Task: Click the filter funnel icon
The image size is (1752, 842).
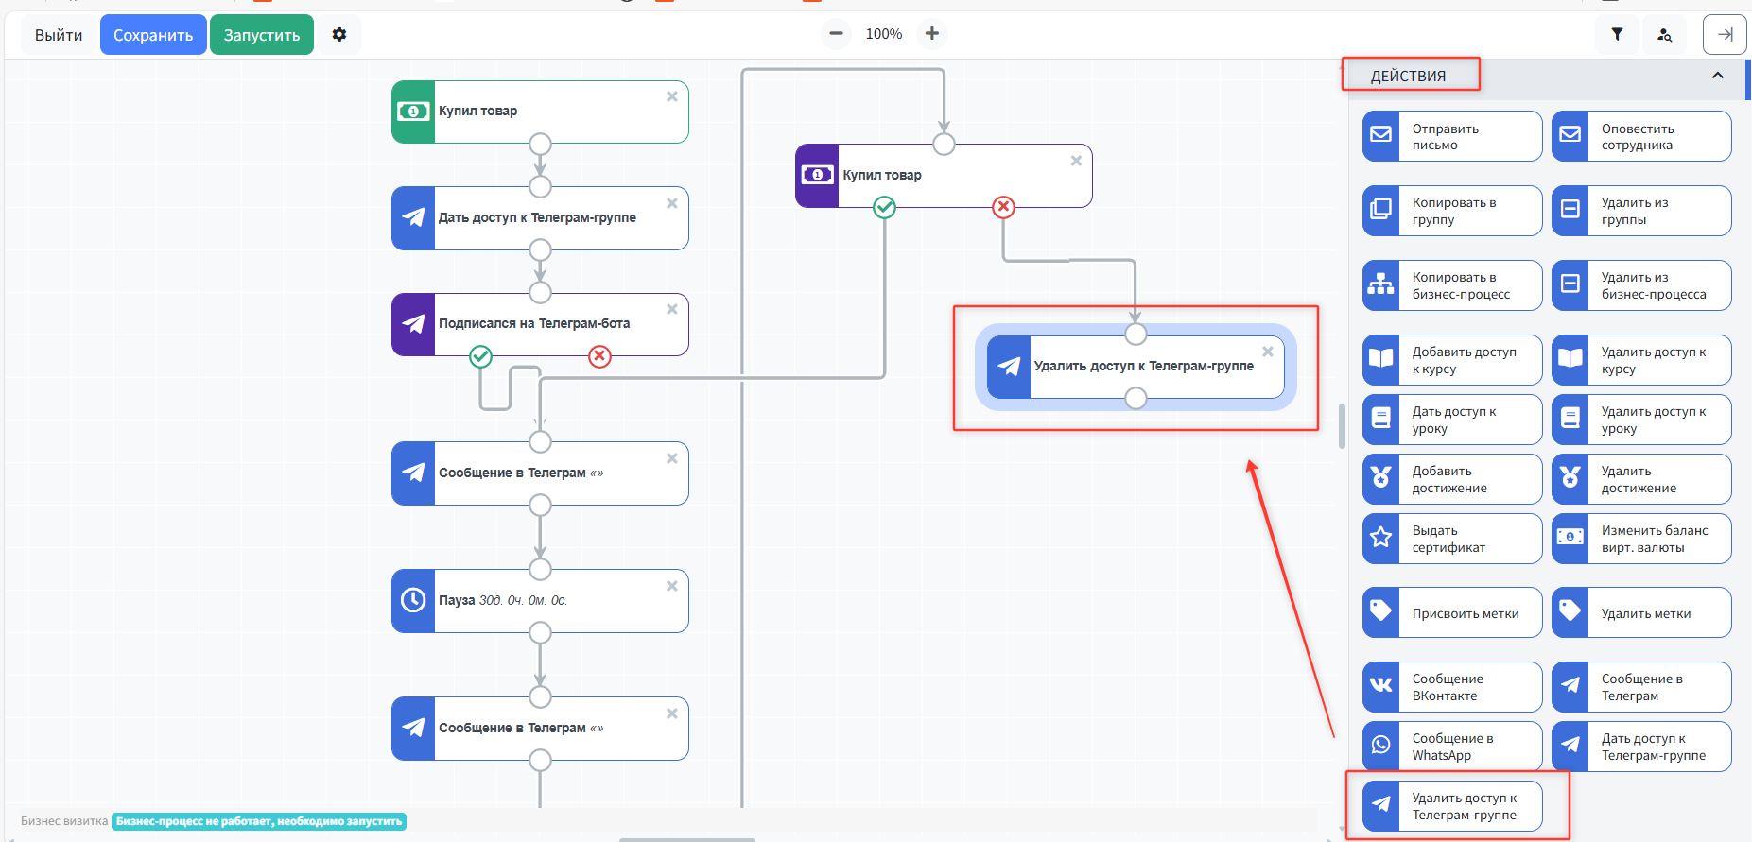Action: 1617,35
